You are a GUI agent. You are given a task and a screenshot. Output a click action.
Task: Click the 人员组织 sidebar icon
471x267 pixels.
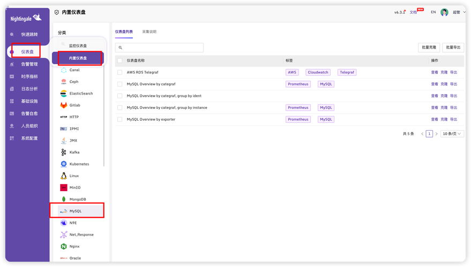(12, 126)
